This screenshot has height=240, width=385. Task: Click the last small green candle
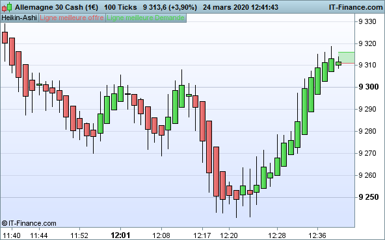pyautogui.click(x=338, y=64)
